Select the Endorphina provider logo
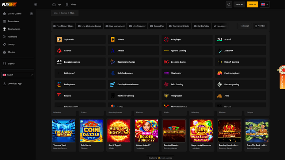 [59, 85]
